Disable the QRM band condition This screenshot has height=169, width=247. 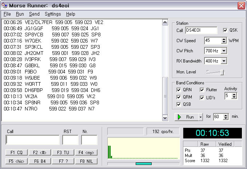click(179, 97)
